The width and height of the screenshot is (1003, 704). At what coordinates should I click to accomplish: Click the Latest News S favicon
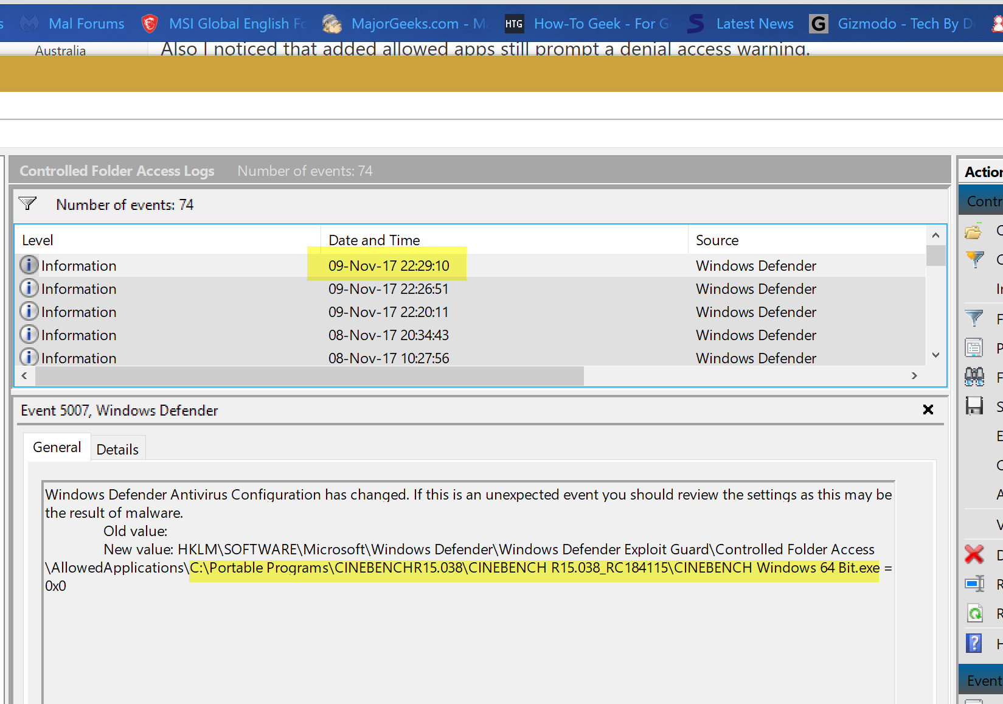point(696,24)
